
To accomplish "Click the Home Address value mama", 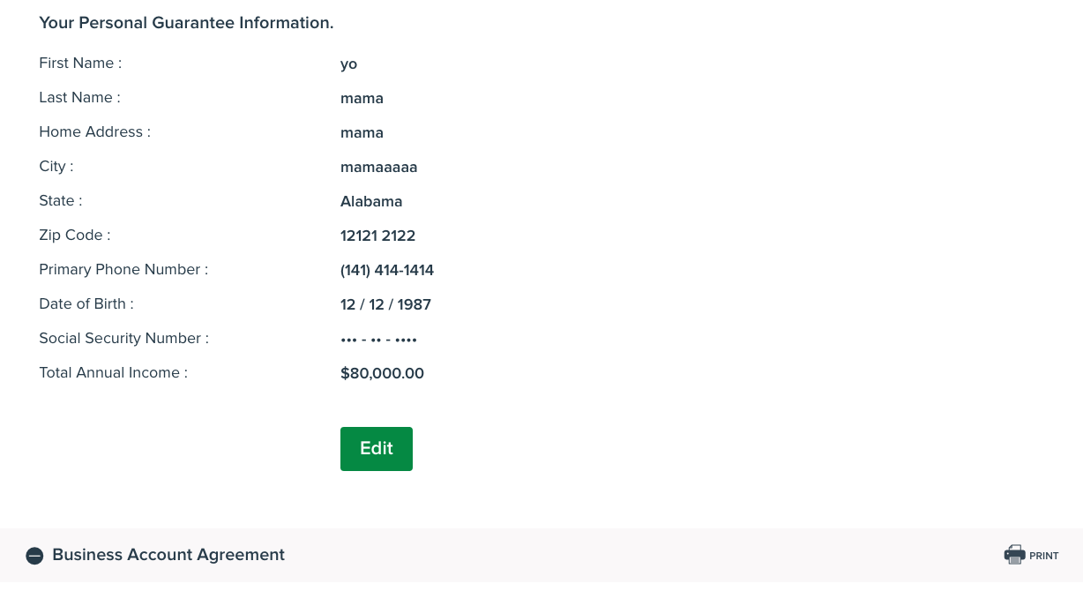I will point(362,132).
